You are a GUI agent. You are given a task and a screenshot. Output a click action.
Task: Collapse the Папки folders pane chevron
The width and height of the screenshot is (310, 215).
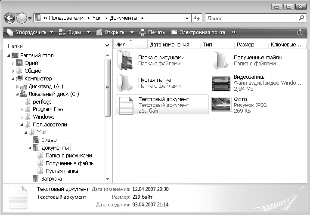point(107,45)
